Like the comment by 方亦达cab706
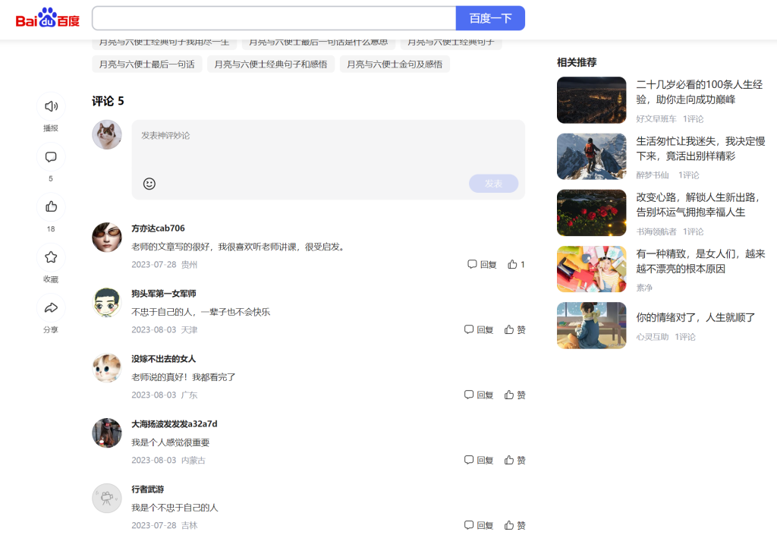777x535 pixels. click(516, 265)
